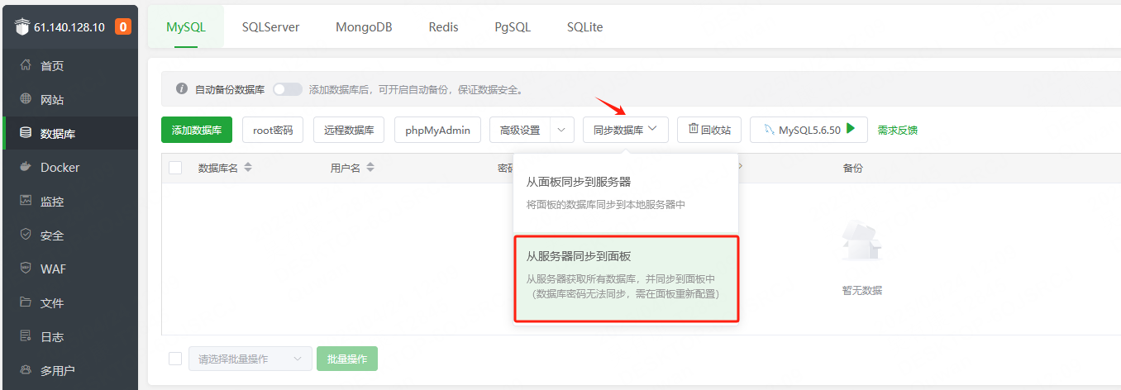Open the 请选择批量操作 combo box
Image resolution: width=1121 pixels, height=390 pixels.
[x=250, y=359]
